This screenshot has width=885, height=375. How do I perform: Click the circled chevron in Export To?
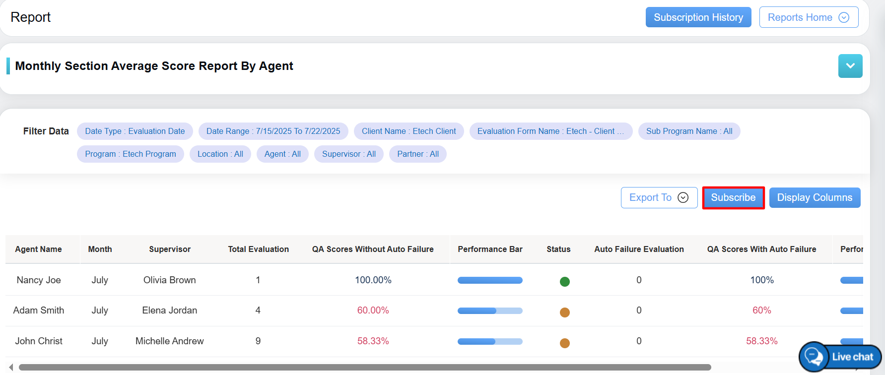(683, 197)
